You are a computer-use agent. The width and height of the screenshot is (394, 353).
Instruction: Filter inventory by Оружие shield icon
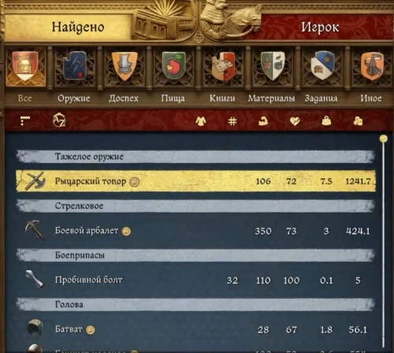point(75,65)
